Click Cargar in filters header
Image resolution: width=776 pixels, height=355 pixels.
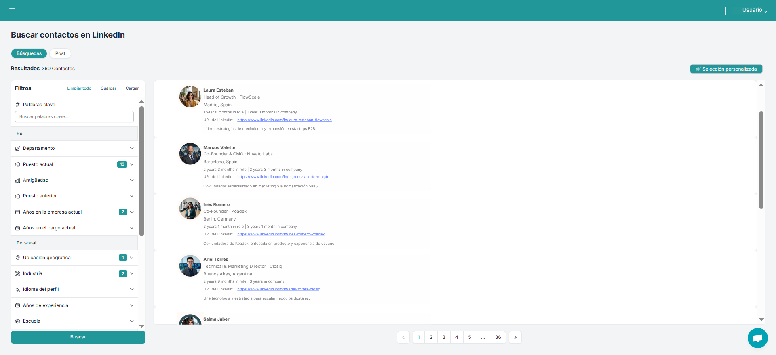(x=132, y=88)
